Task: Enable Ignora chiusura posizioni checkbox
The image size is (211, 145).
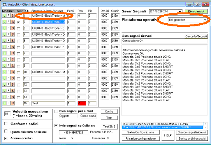Action: 6,131
